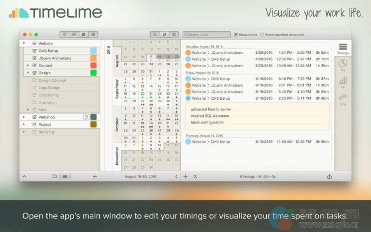Click the previous date range arrow
The width and height of the screenshot is (371, 232).
click(176, 176)
